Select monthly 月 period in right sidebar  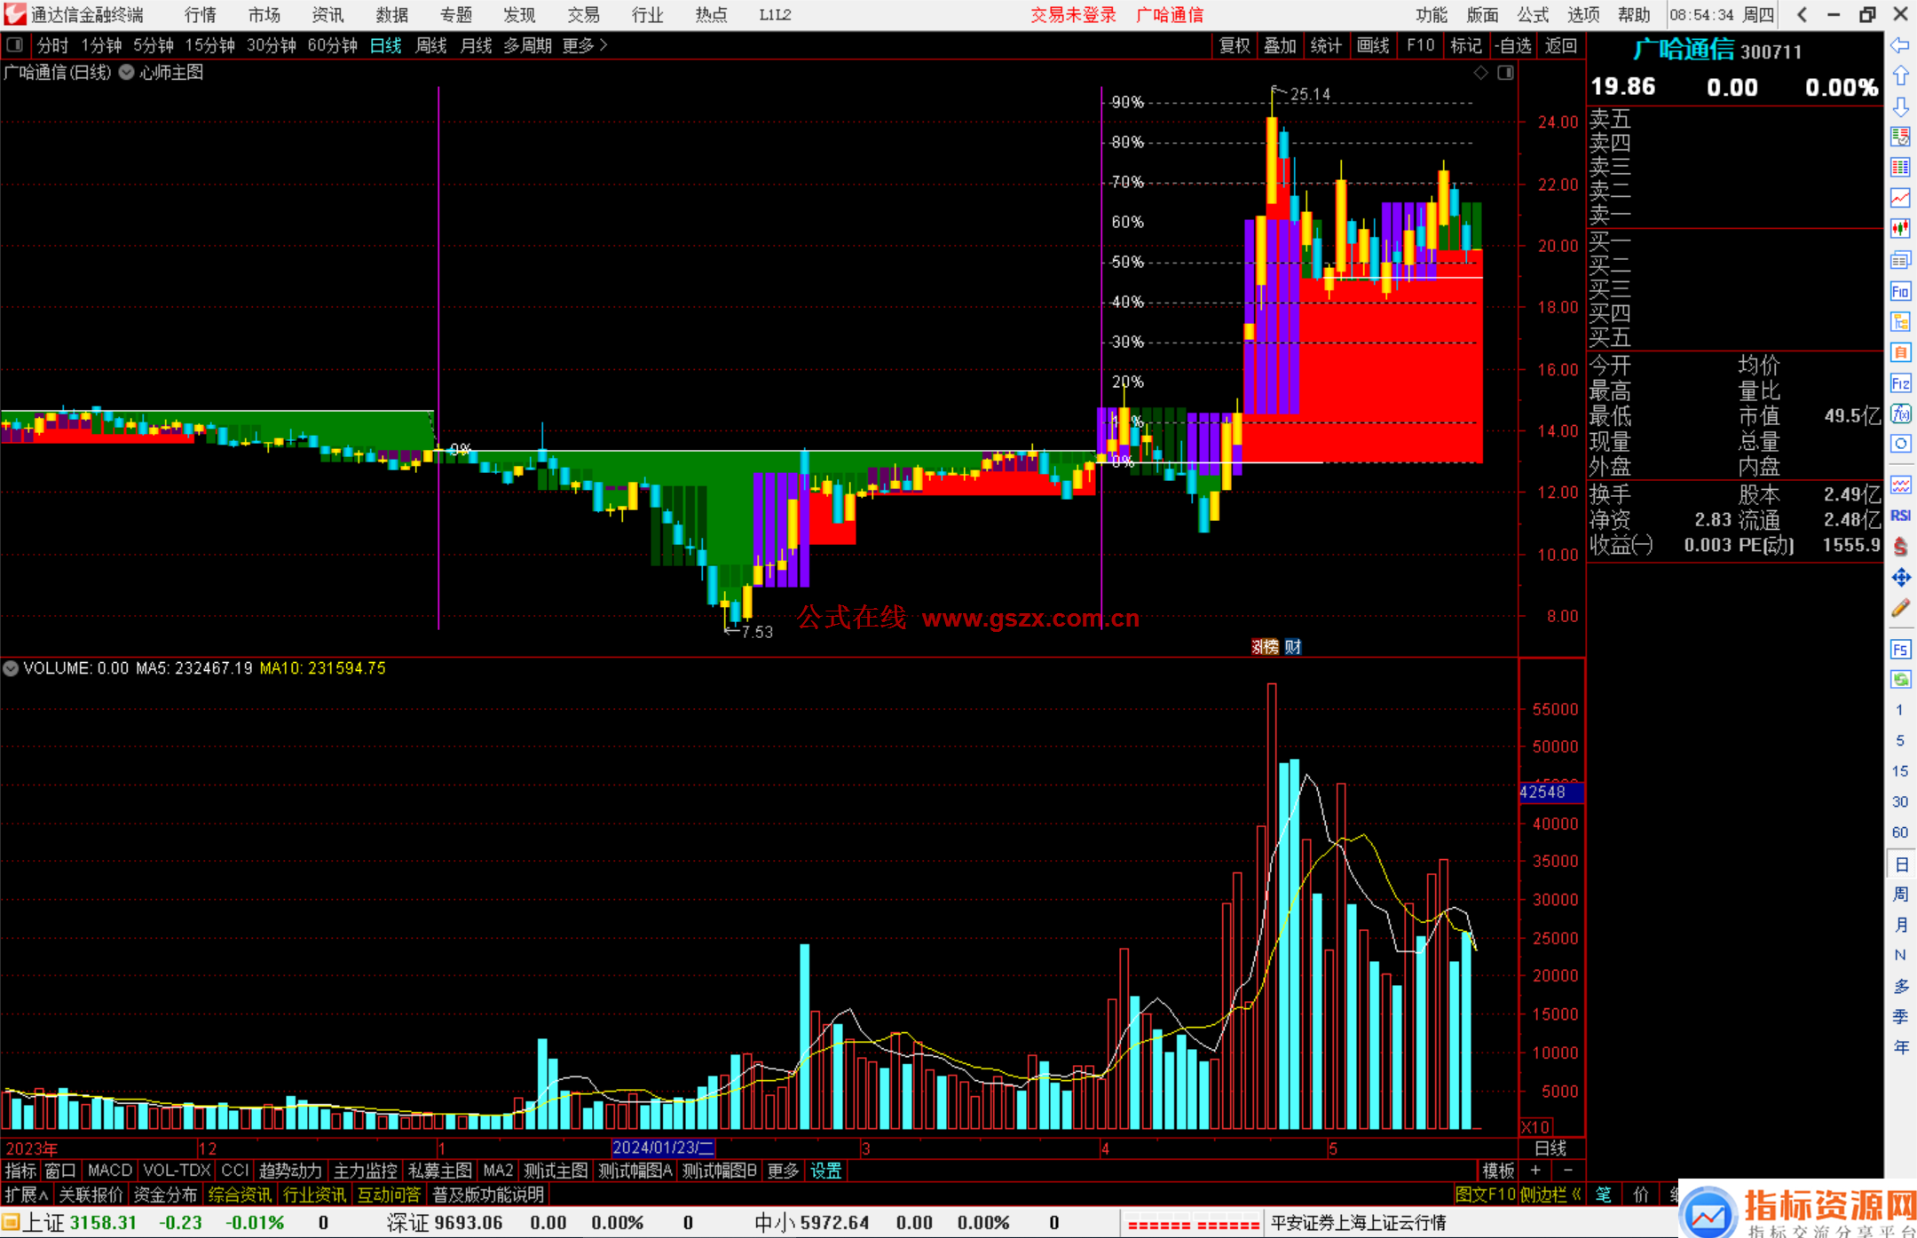(x=1900, y=925)
